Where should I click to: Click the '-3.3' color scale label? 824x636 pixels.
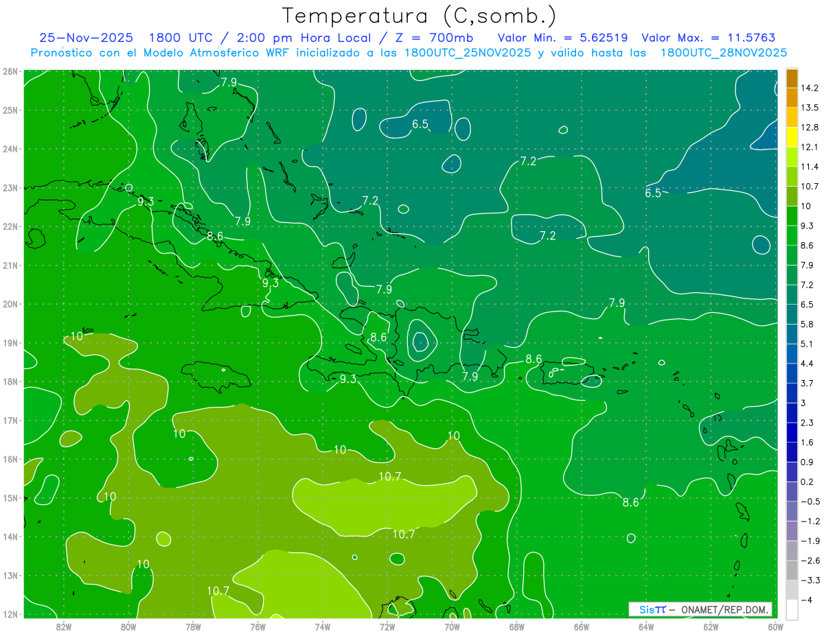(810, 580)
